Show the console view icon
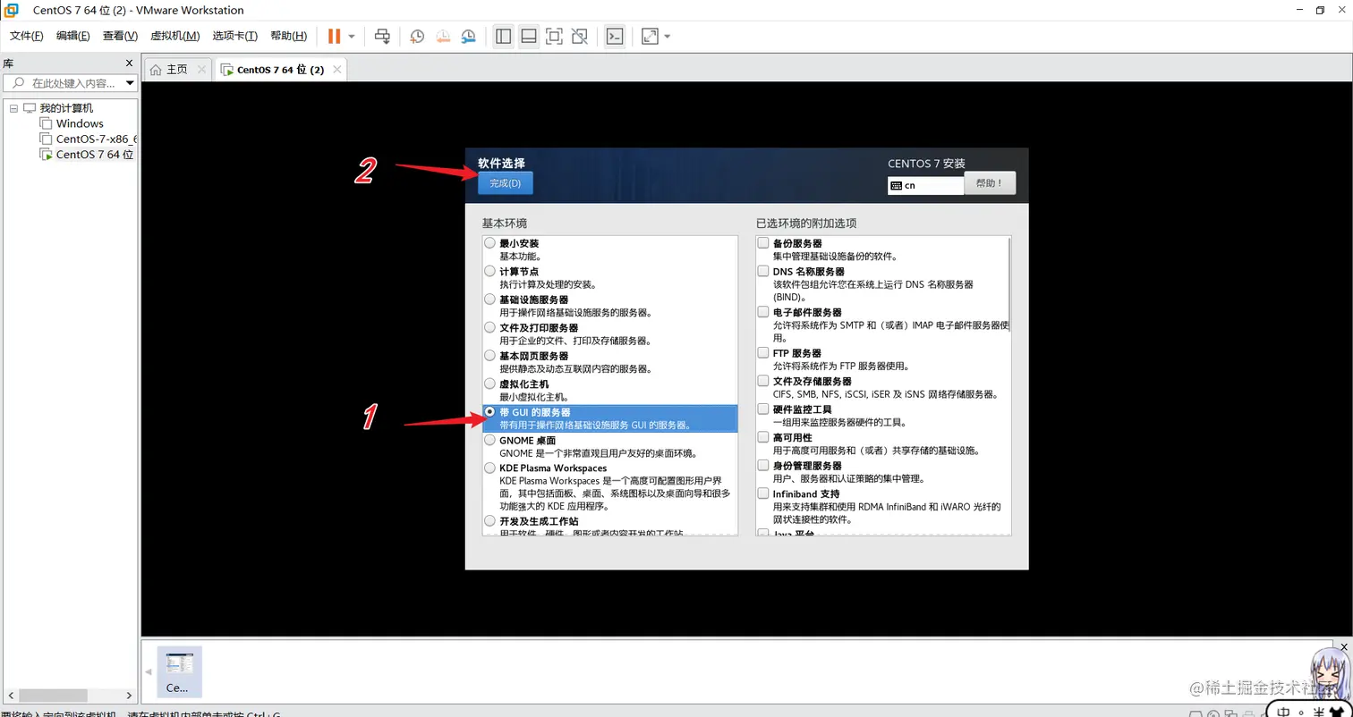The image size is (1353, 717). (x=614, y=36)
